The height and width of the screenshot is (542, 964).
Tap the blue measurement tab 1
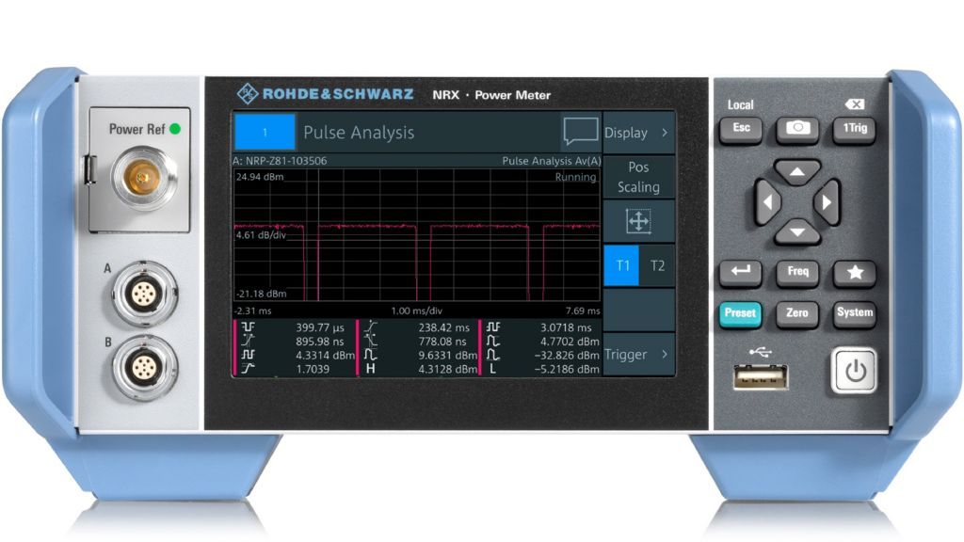265,133
